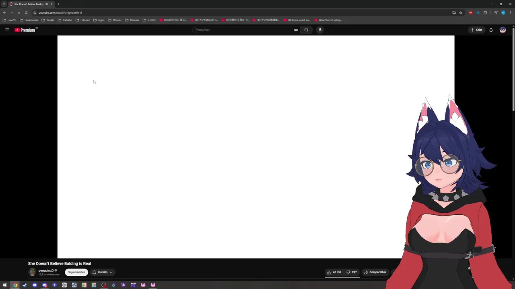
Task: Start voice search with the microphone icon
Action: 320,30
